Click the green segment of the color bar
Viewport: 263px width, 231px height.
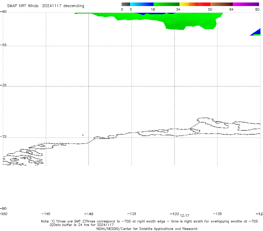(166, 4)
